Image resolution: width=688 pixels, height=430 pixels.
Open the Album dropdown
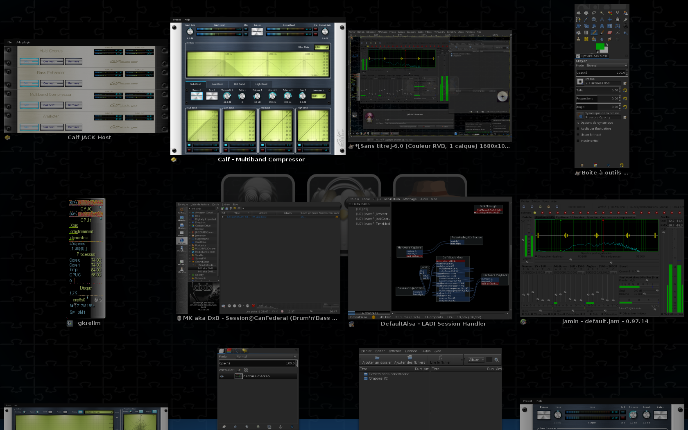pos(476,360)
